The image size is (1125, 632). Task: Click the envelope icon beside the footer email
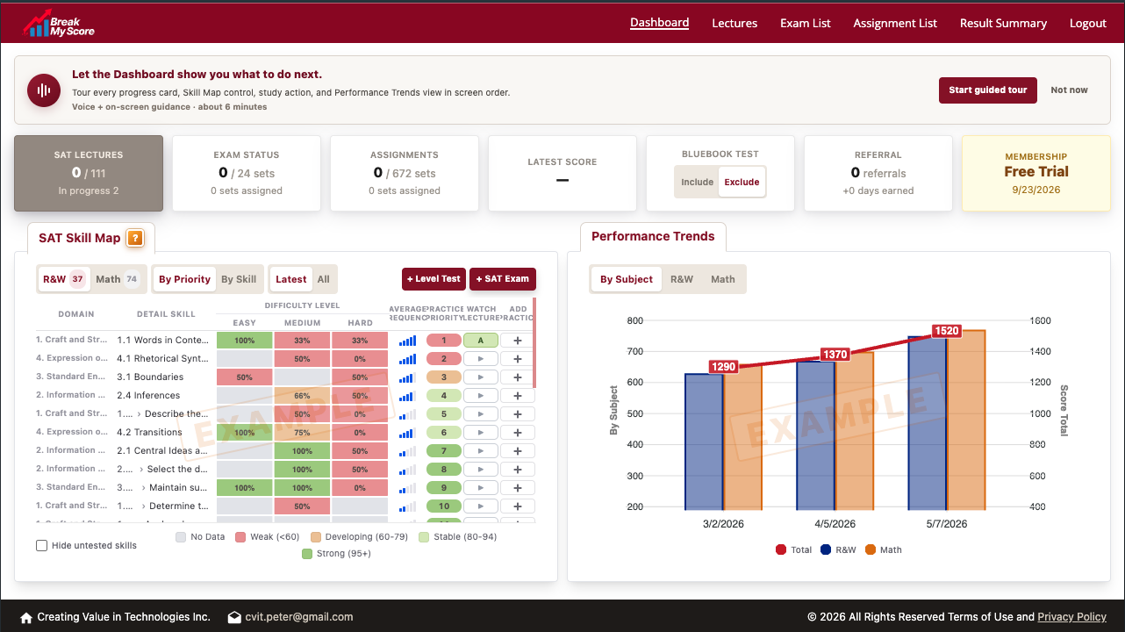pyautogui.click(x=234, y=617)
